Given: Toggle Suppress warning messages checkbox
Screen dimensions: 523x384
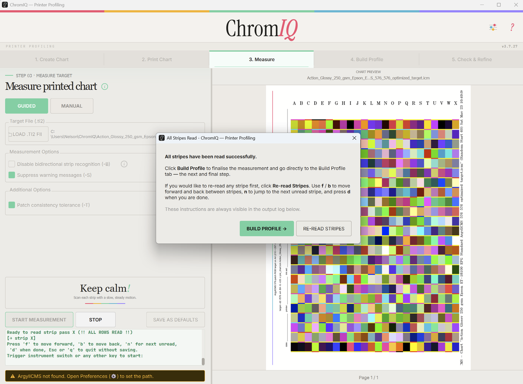Looking at the screenshot, I should point(12,175).
